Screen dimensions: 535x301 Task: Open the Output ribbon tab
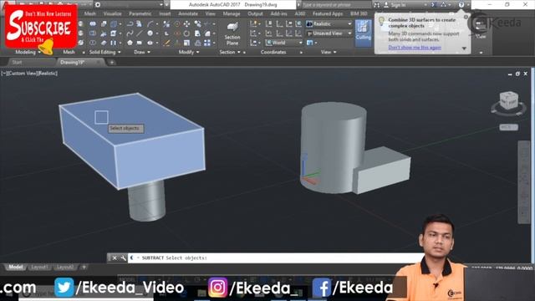(255, 13)
